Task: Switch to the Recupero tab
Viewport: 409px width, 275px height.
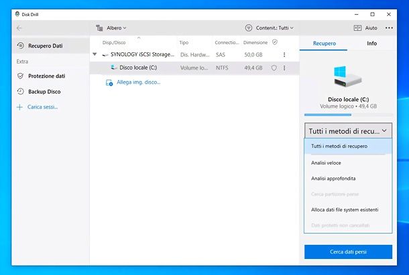Action: click(325, 43)
